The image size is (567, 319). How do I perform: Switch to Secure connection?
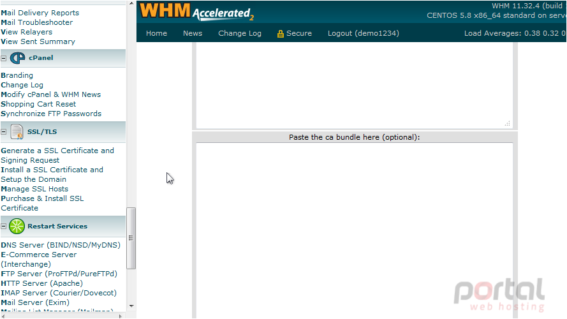[x=298, y=33]
